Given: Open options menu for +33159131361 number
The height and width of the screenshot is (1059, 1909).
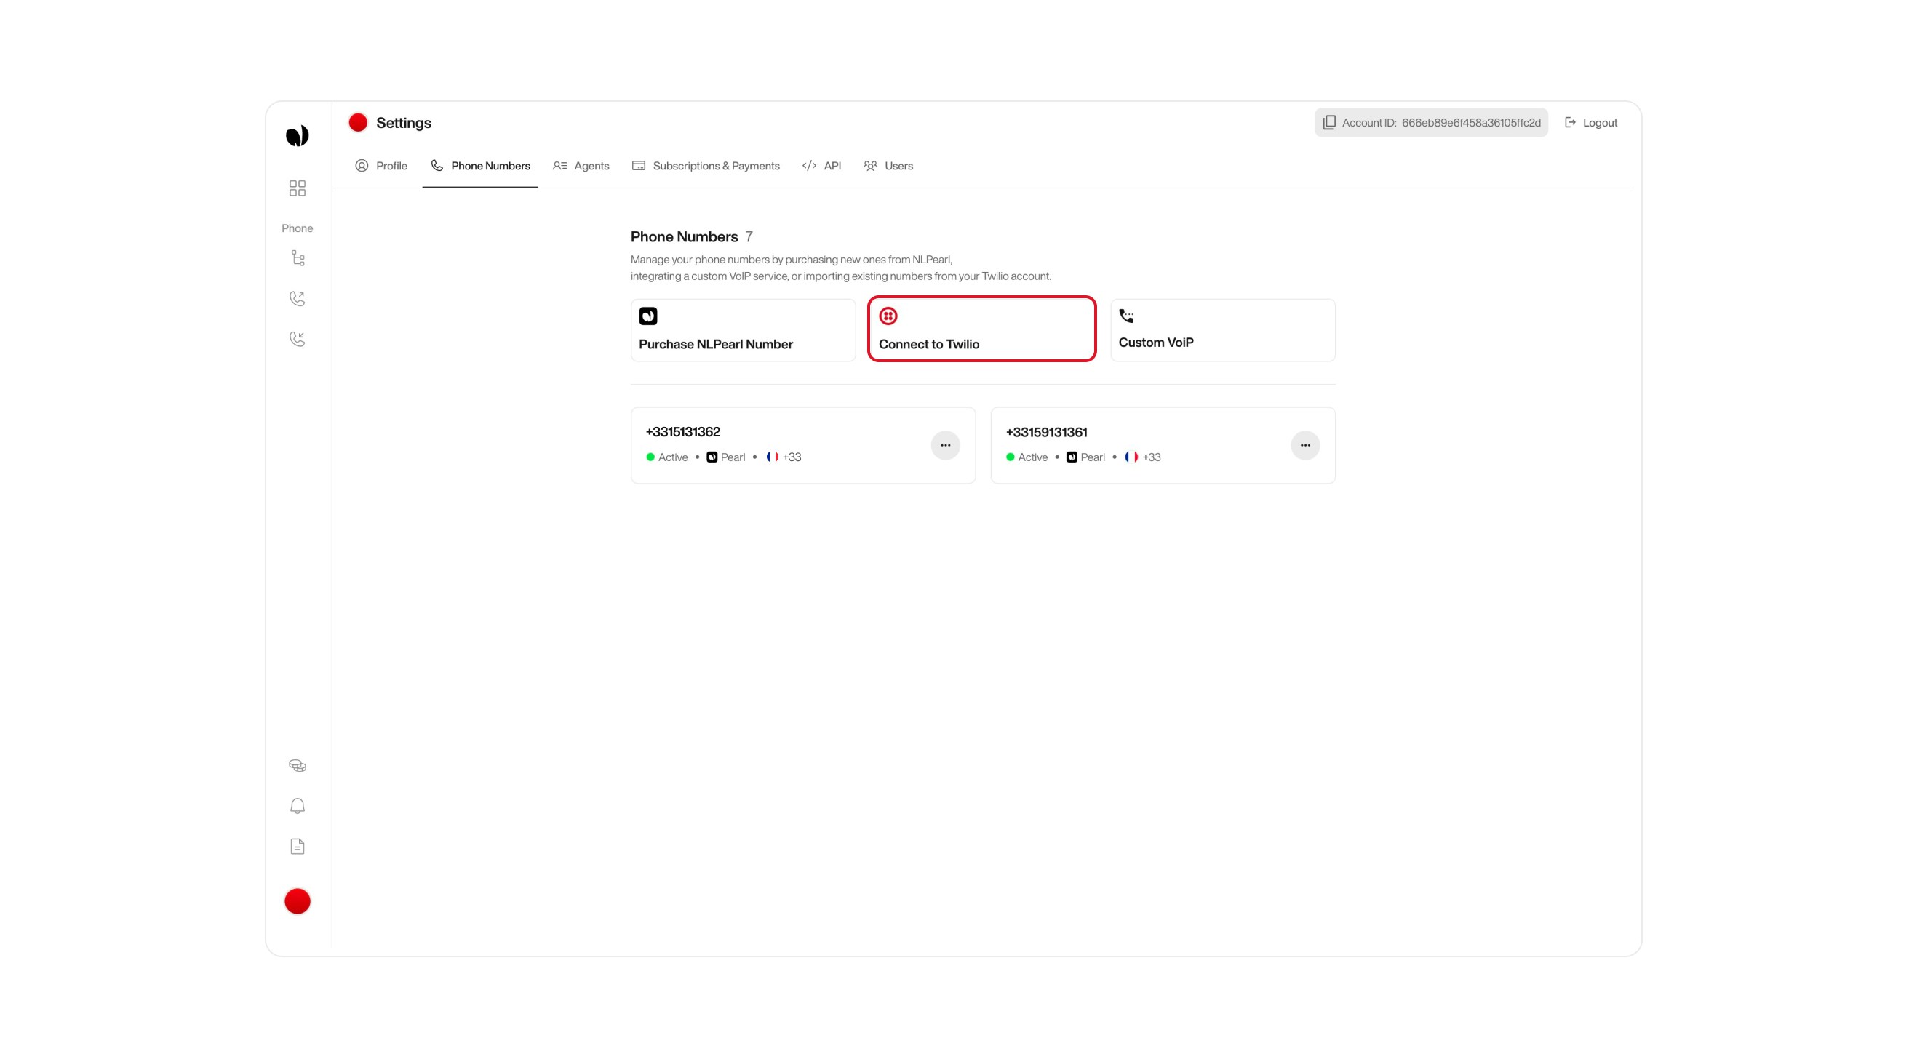Looking at the screenshot, I should coord(1305,445).
